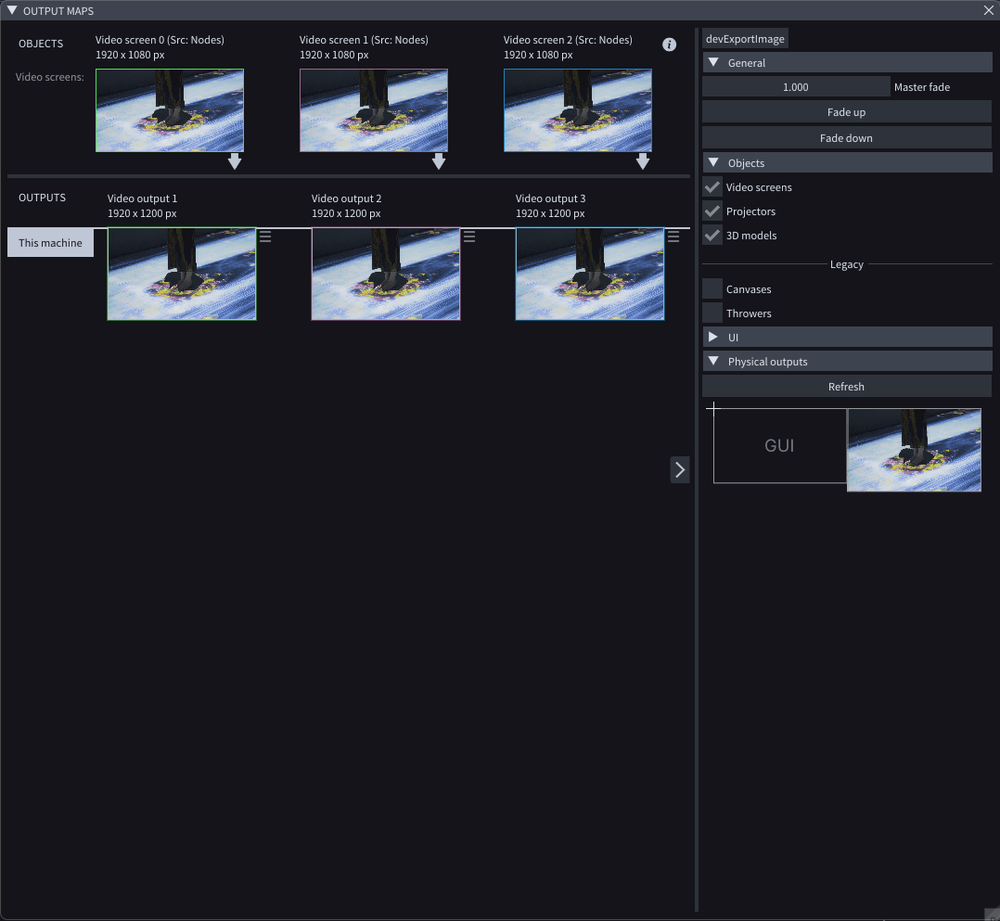Toggle the Projectors checkbox

[712, 211]
